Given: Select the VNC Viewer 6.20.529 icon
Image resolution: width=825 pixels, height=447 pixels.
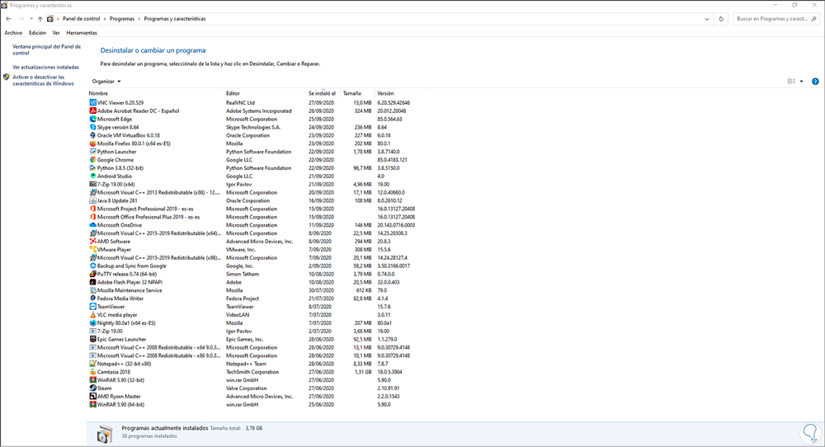Looking at the screenshot, I should 93,102.
